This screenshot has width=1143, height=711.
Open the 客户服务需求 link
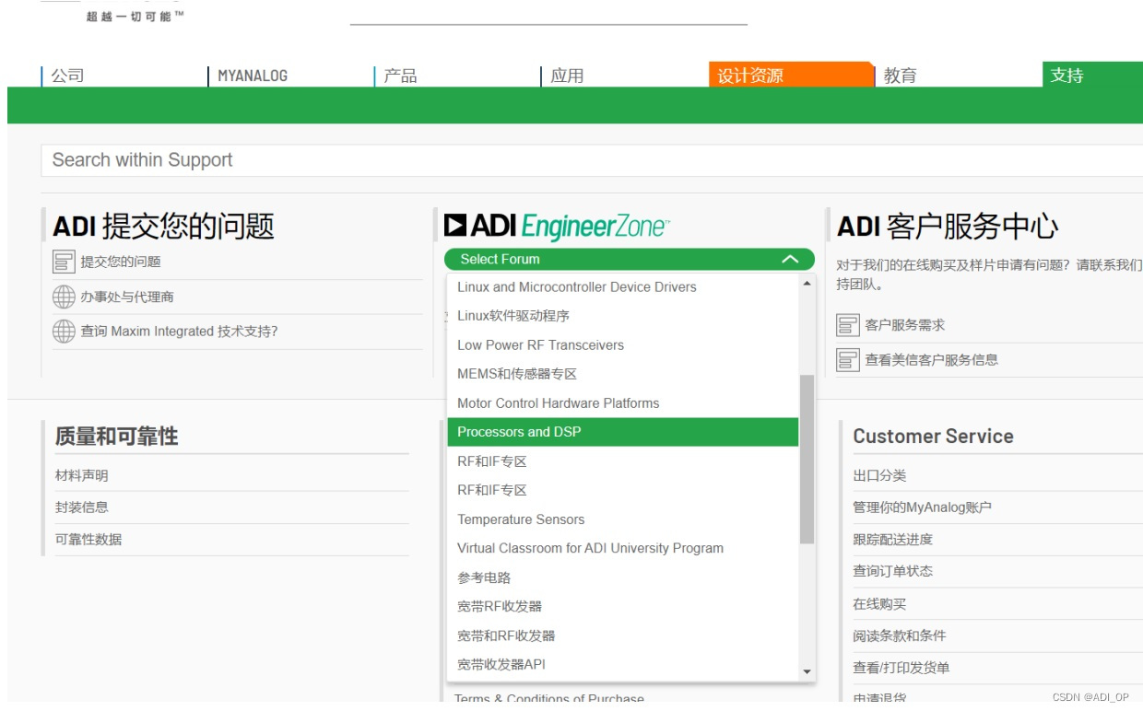(x=905, y=325)
